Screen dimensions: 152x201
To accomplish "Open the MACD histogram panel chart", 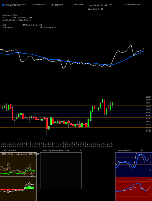I will 18,189.
